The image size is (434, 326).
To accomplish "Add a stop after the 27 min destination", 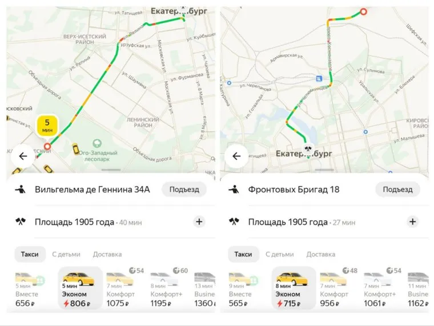I will 412,222.
